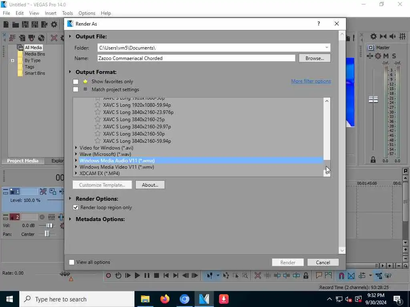Click the Master bus Mute M button
This screenshot has width=410, height=307.
pyautogui.click(x=386, y=56)
